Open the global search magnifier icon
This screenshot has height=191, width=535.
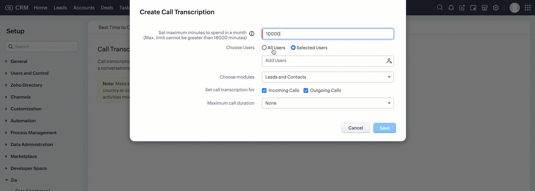pyautogui.click(x=440, y=8)
